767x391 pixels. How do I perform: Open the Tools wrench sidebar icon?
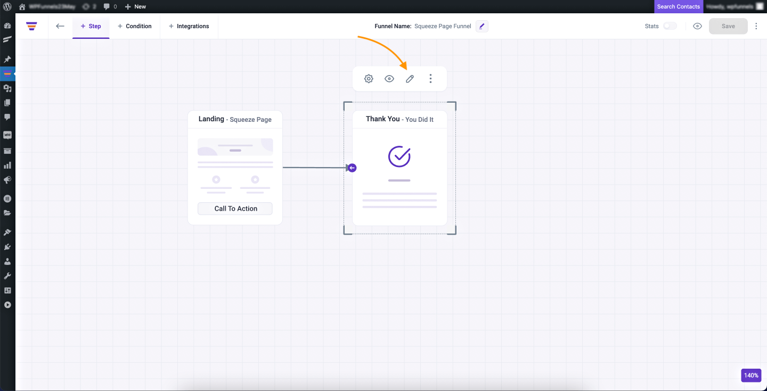(7, 276)
